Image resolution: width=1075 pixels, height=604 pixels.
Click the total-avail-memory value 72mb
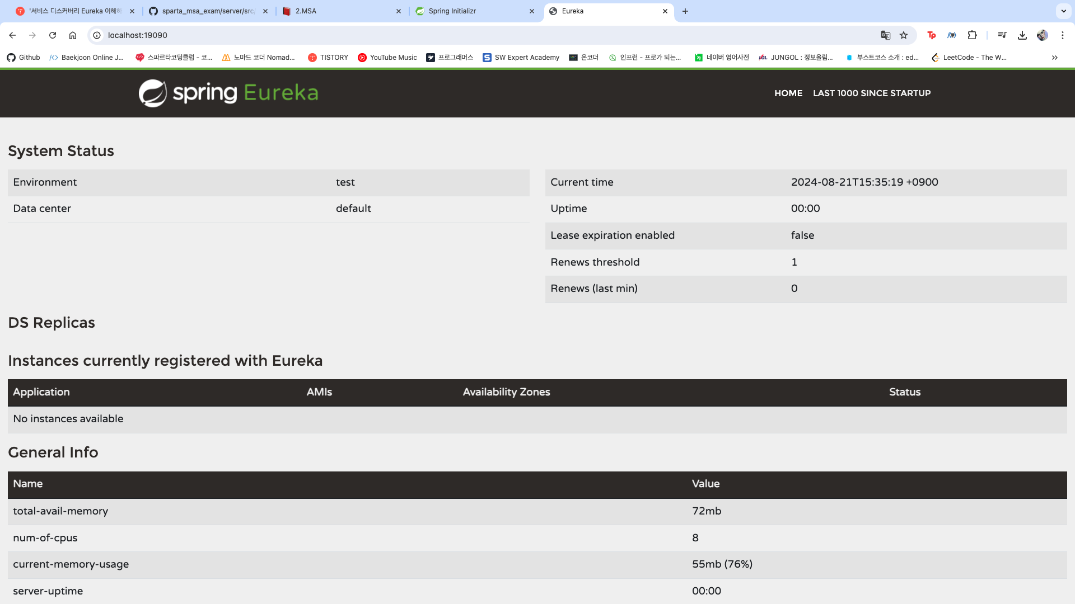[x=707, y=511]
